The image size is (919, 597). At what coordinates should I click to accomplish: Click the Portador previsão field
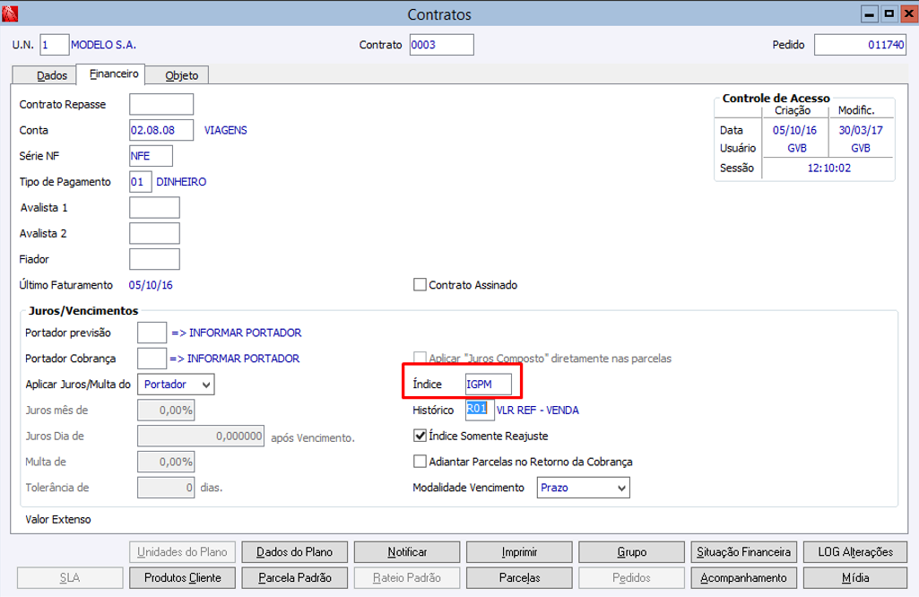pos(152,333)
